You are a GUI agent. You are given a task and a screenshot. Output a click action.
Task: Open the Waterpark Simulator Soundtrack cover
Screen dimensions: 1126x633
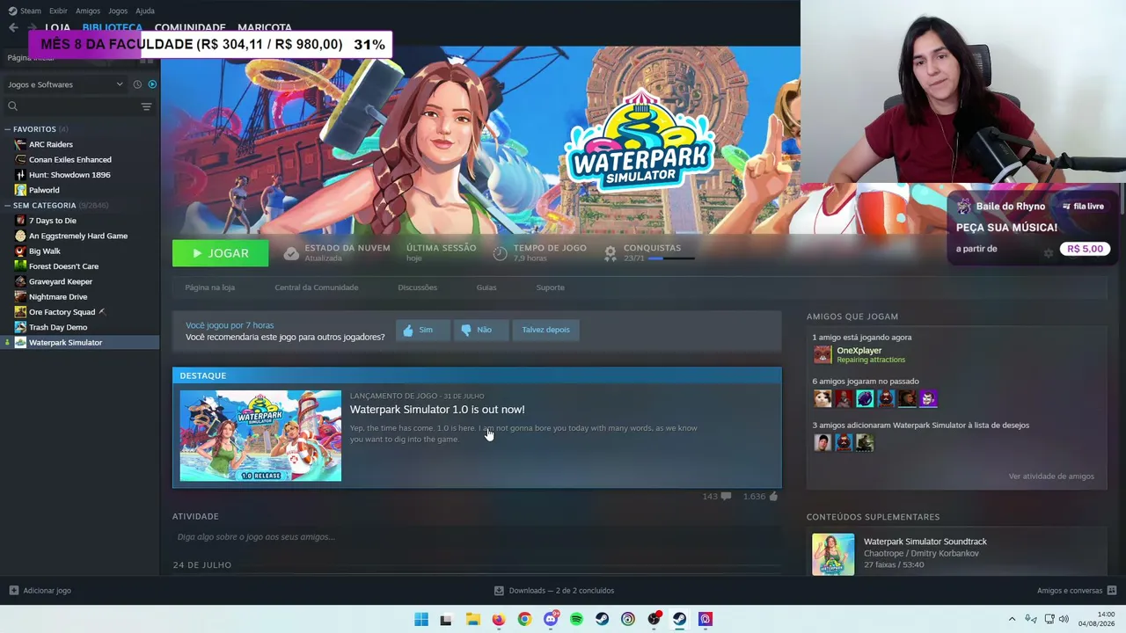pyautogui.click(x=833, y=554)
